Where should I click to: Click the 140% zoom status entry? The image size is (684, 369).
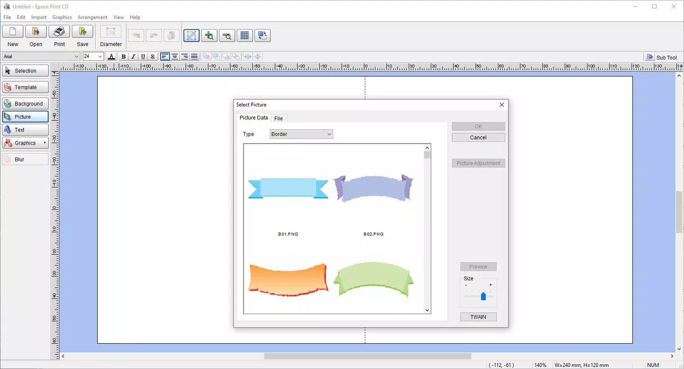click(540, 365)
